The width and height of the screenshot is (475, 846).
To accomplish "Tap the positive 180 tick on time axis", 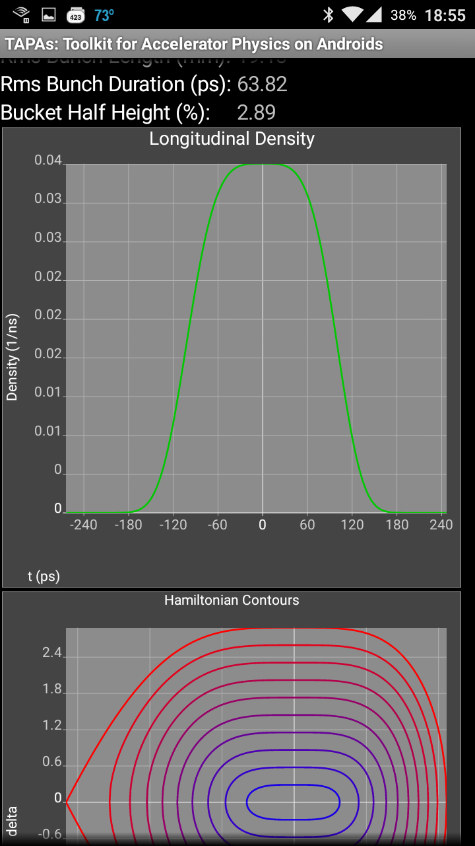I will [397, 525].
